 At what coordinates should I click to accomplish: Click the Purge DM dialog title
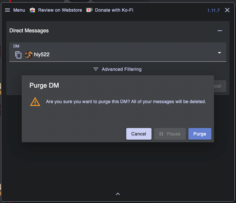click(44, 85)
